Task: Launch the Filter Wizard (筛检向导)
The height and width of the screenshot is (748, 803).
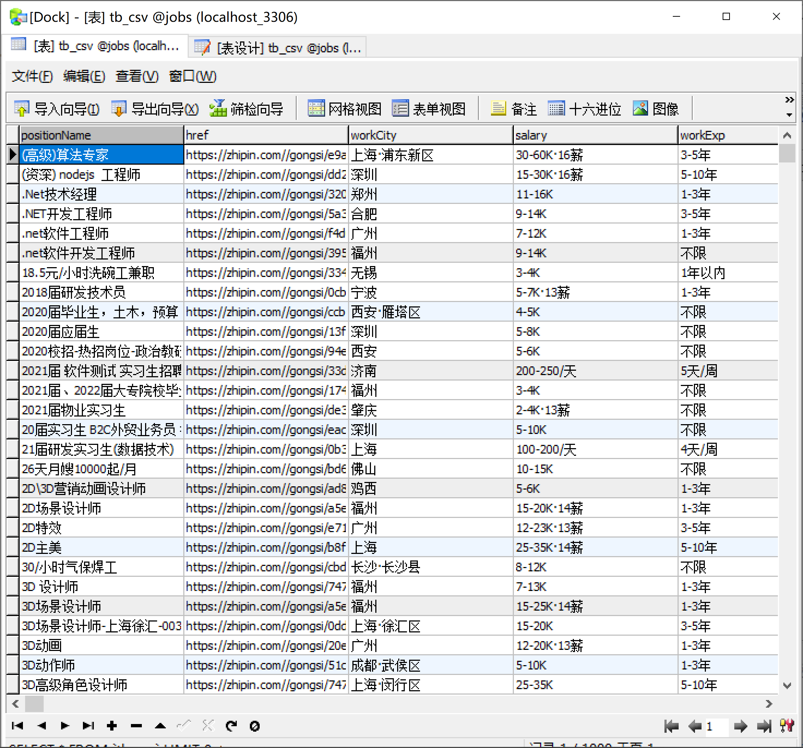Action: click(247, 108)
